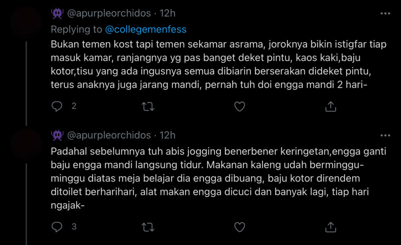The image size is (401, 245).
Task: Retweet the first tweet in the thread
Action: point(148,106)
